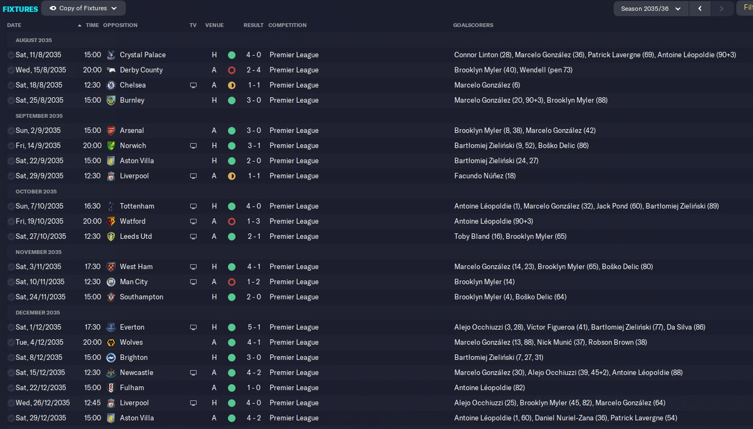Click the West Ham club badge
The width and height of the screenshot is (753, 429).
point(111,267)
